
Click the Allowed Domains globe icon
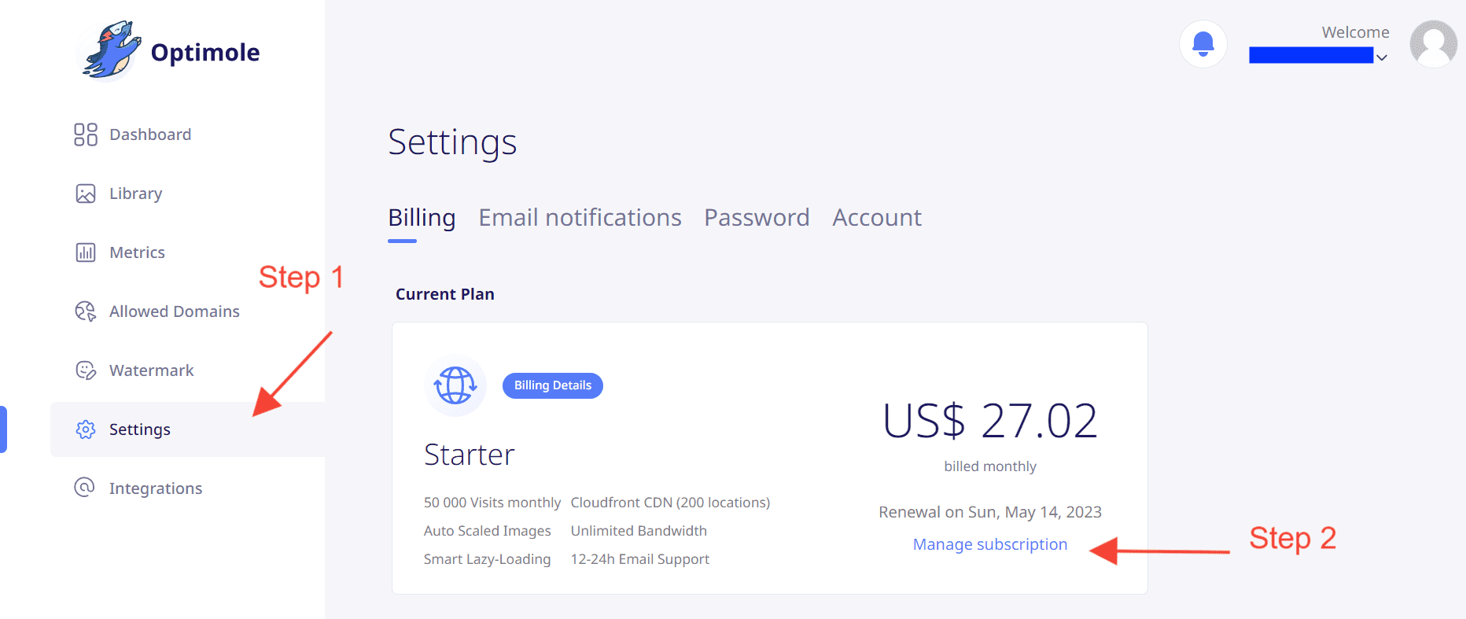[85, 311]
